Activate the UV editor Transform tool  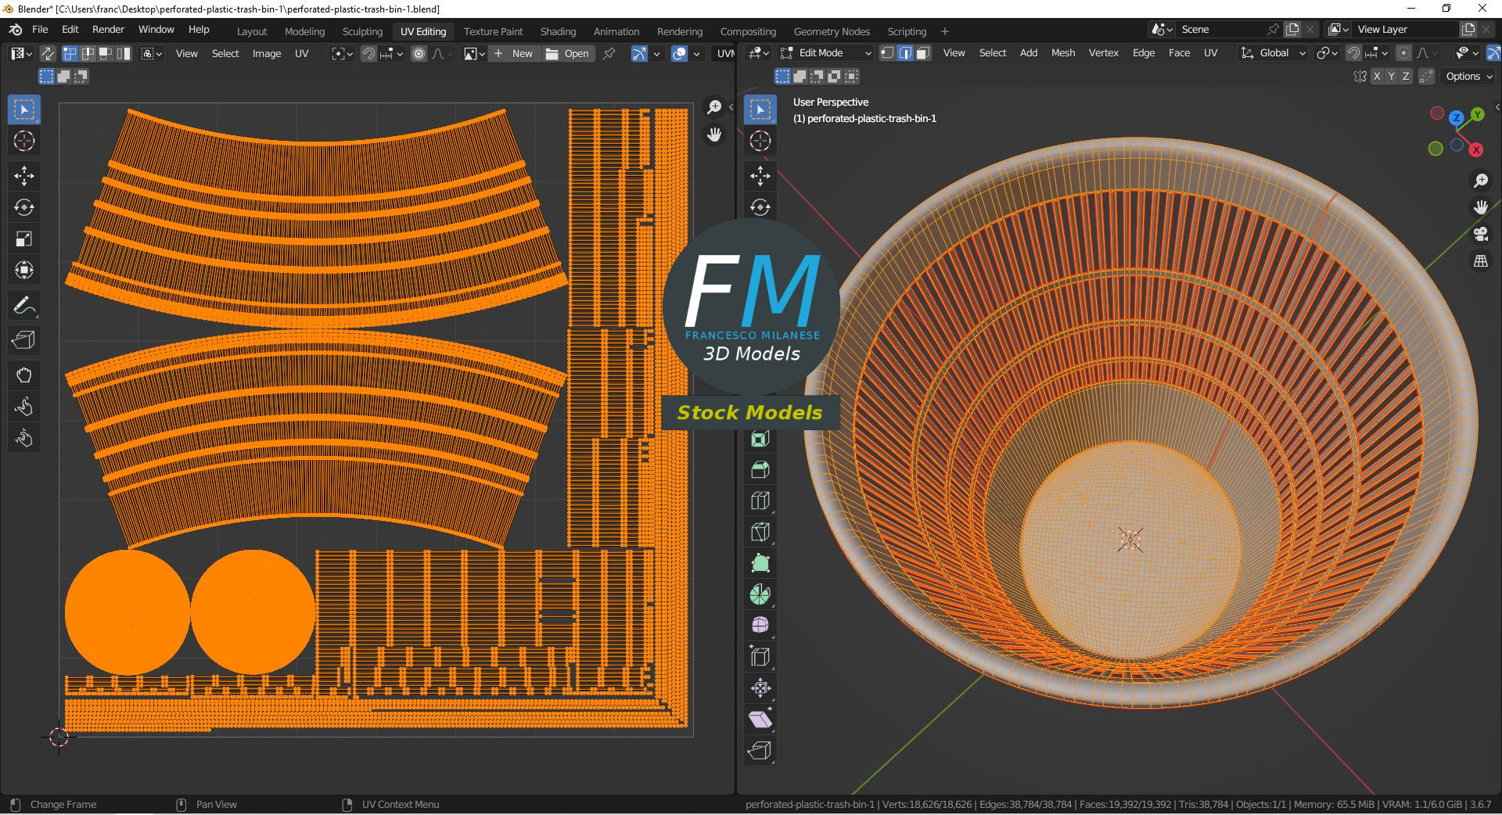pyautogui.click(x=24, y=270)
